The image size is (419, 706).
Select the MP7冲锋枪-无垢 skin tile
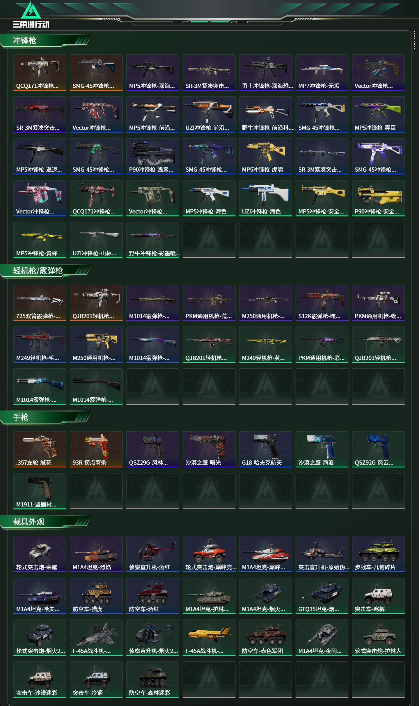click(x=322, y=73)
